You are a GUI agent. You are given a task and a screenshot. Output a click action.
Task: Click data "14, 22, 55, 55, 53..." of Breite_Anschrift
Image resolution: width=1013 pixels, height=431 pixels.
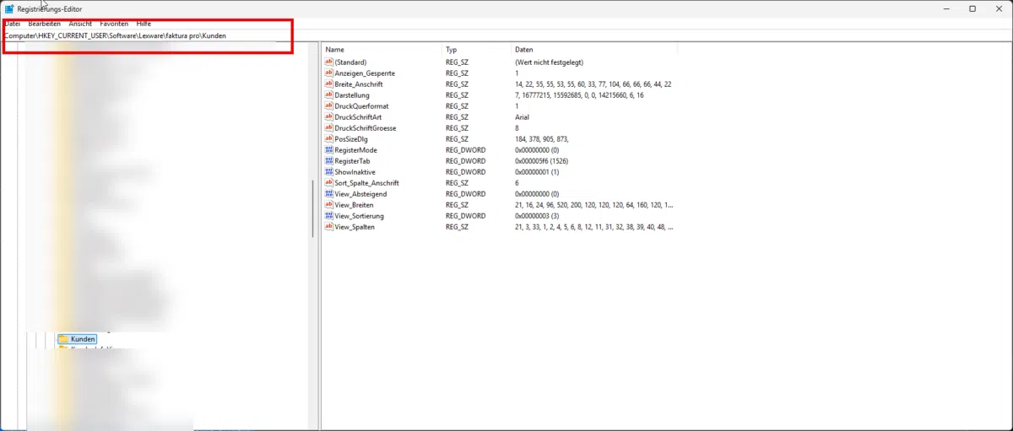(593, 84)
